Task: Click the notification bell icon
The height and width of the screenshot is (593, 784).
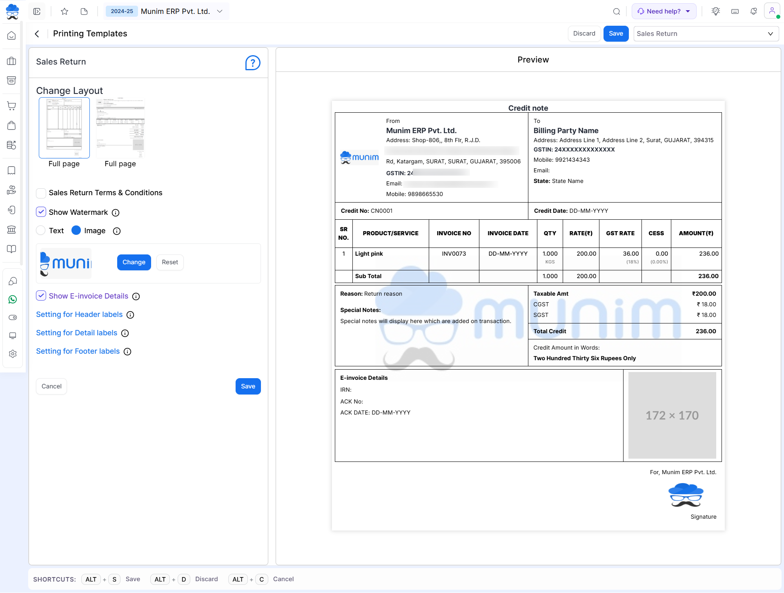Action: (x=753, y=11)
